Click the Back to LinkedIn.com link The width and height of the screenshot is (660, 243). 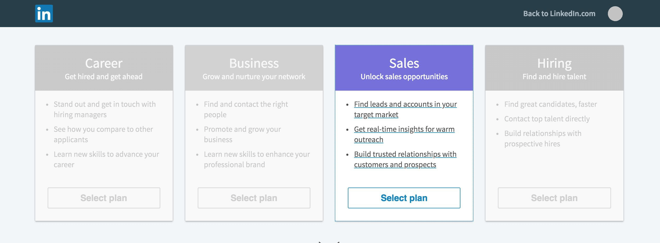[559, 14]
